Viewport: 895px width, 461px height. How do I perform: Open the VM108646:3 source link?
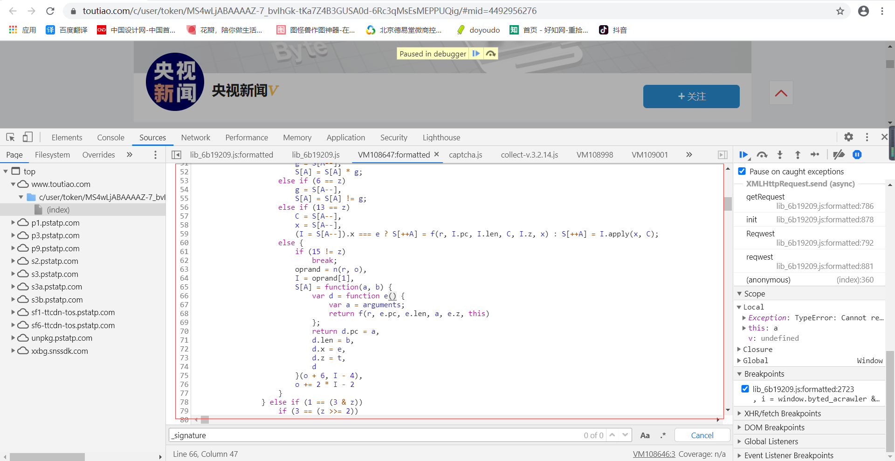pos(654,454)
